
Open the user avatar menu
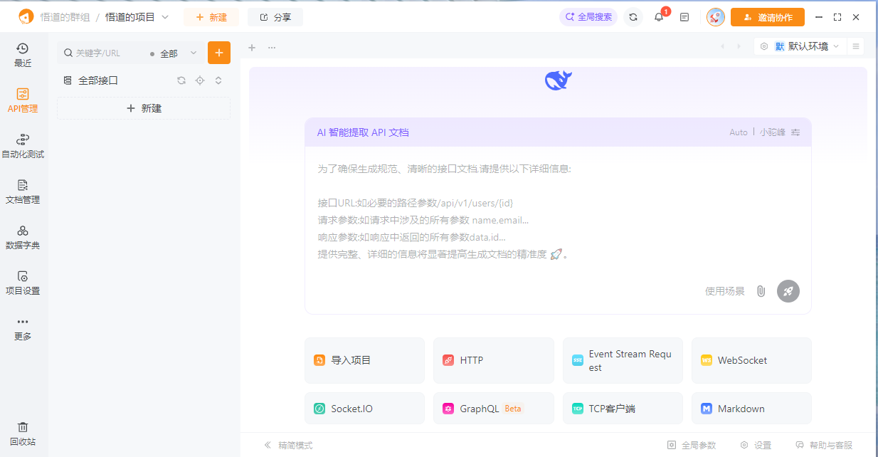click(716, 17)
